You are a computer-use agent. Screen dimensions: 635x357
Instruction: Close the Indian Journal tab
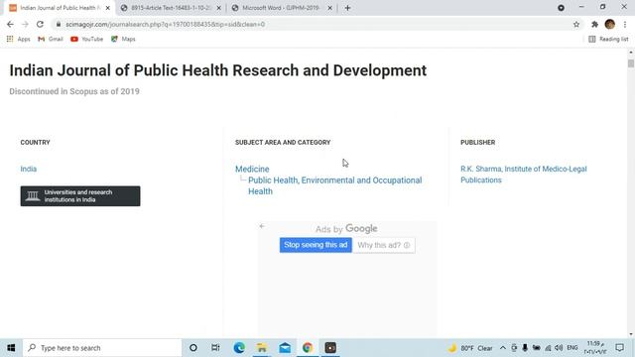tap(108, 8)
